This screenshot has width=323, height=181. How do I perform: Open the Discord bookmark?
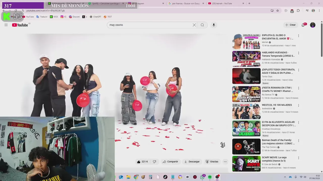point(74,17)
